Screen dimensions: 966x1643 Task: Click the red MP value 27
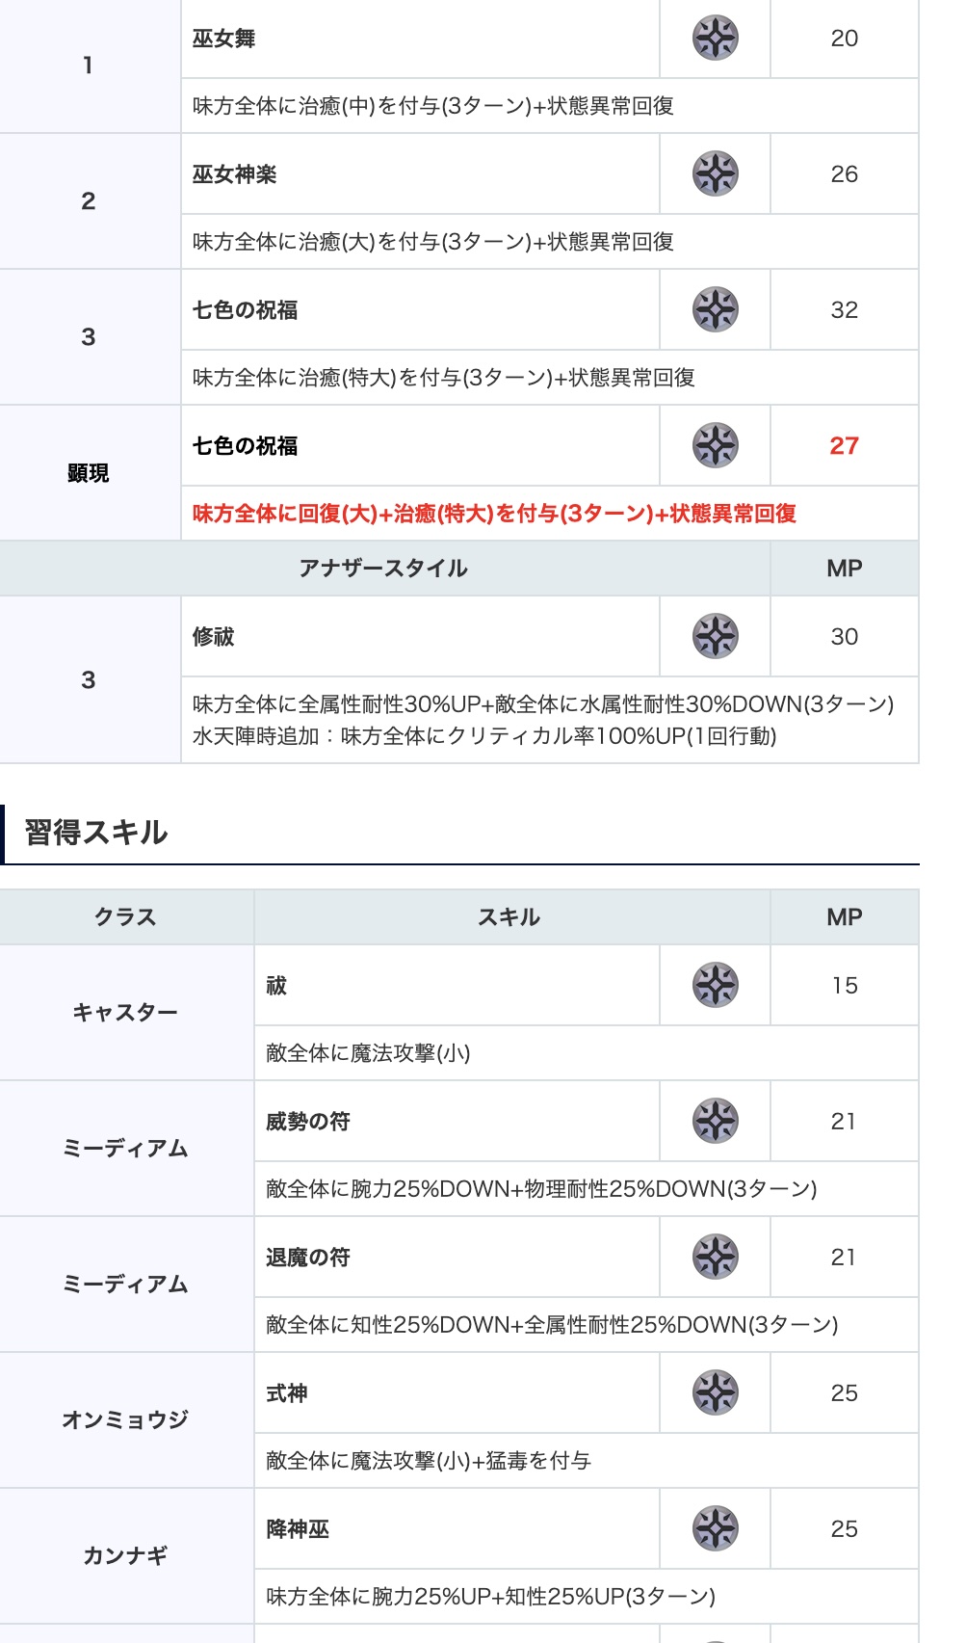[844, 445]
